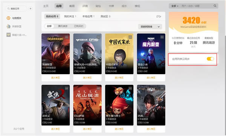Go to the 主页 tab

coord(46,6)
